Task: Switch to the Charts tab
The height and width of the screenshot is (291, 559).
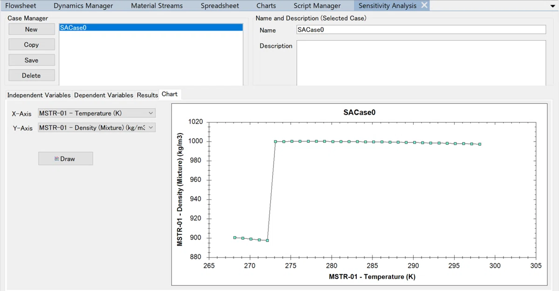Action: pyautogui.click(x=266, y=6)
